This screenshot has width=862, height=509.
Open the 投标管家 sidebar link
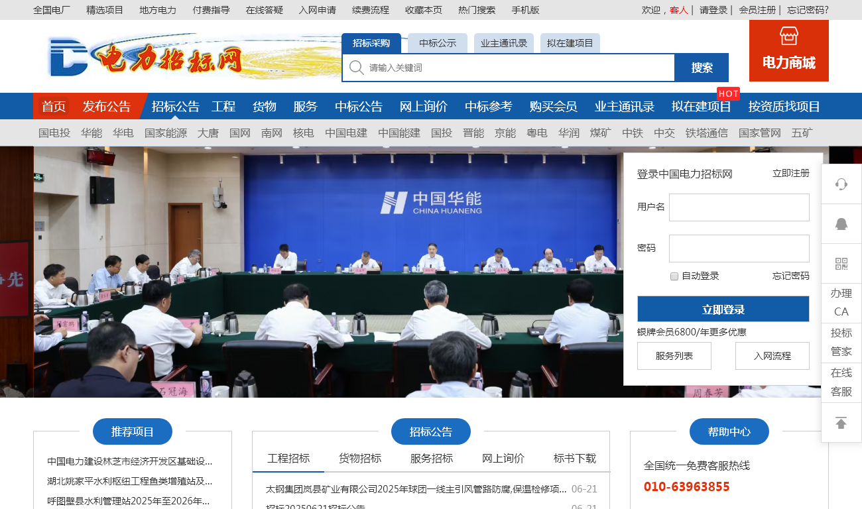(x=841, y=343)
